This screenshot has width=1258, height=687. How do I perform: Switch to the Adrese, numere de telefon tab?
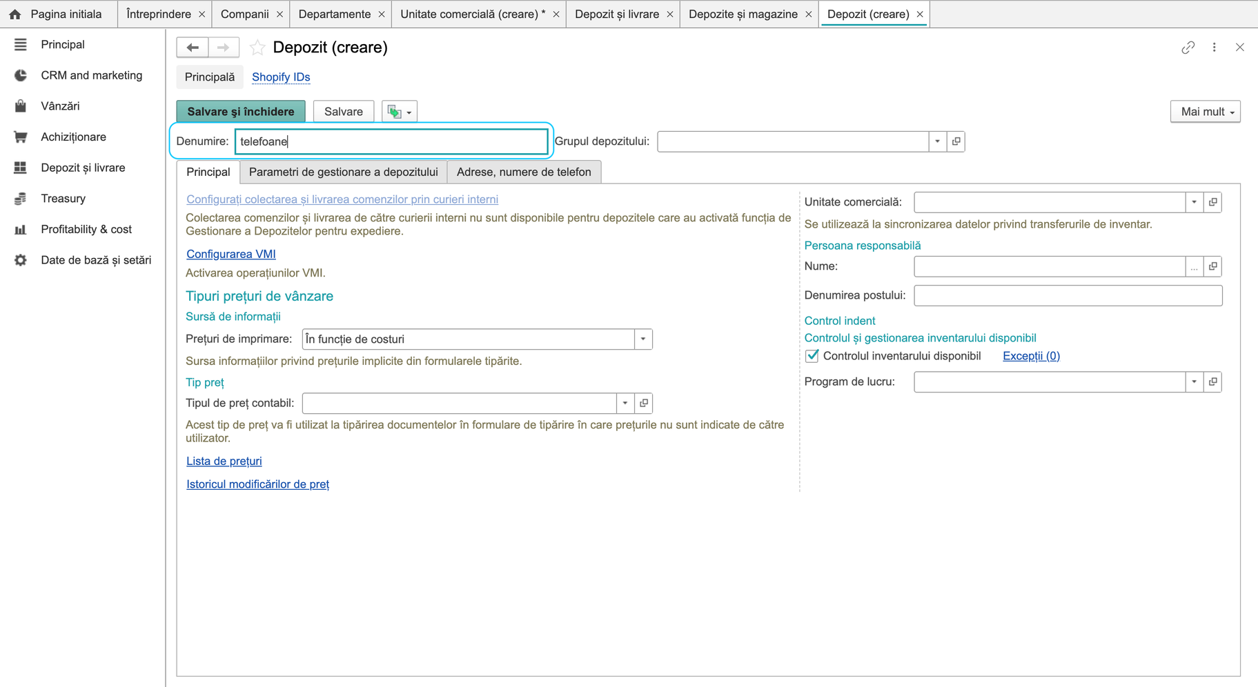[x=524, y=172]
